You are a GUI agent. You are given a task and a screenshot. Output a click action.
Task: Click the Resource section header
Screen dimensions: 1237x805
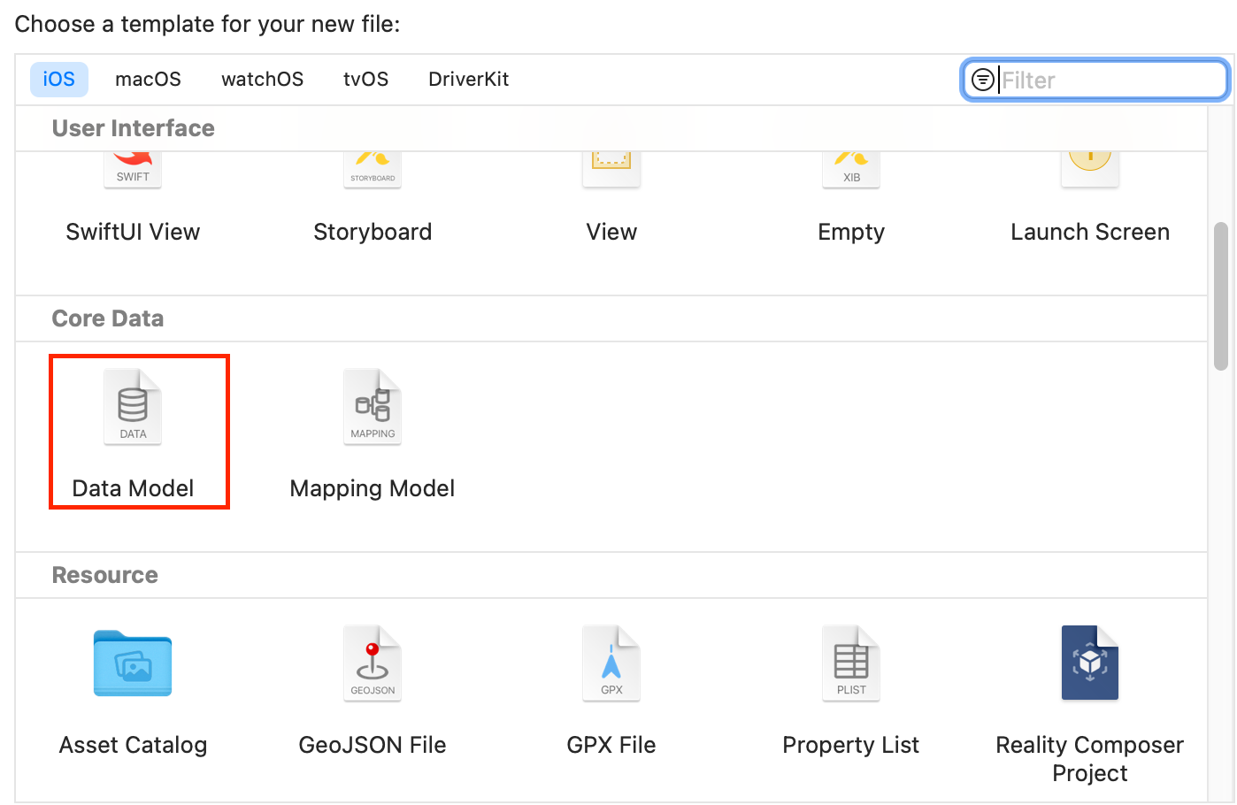[x=105, y=575]
